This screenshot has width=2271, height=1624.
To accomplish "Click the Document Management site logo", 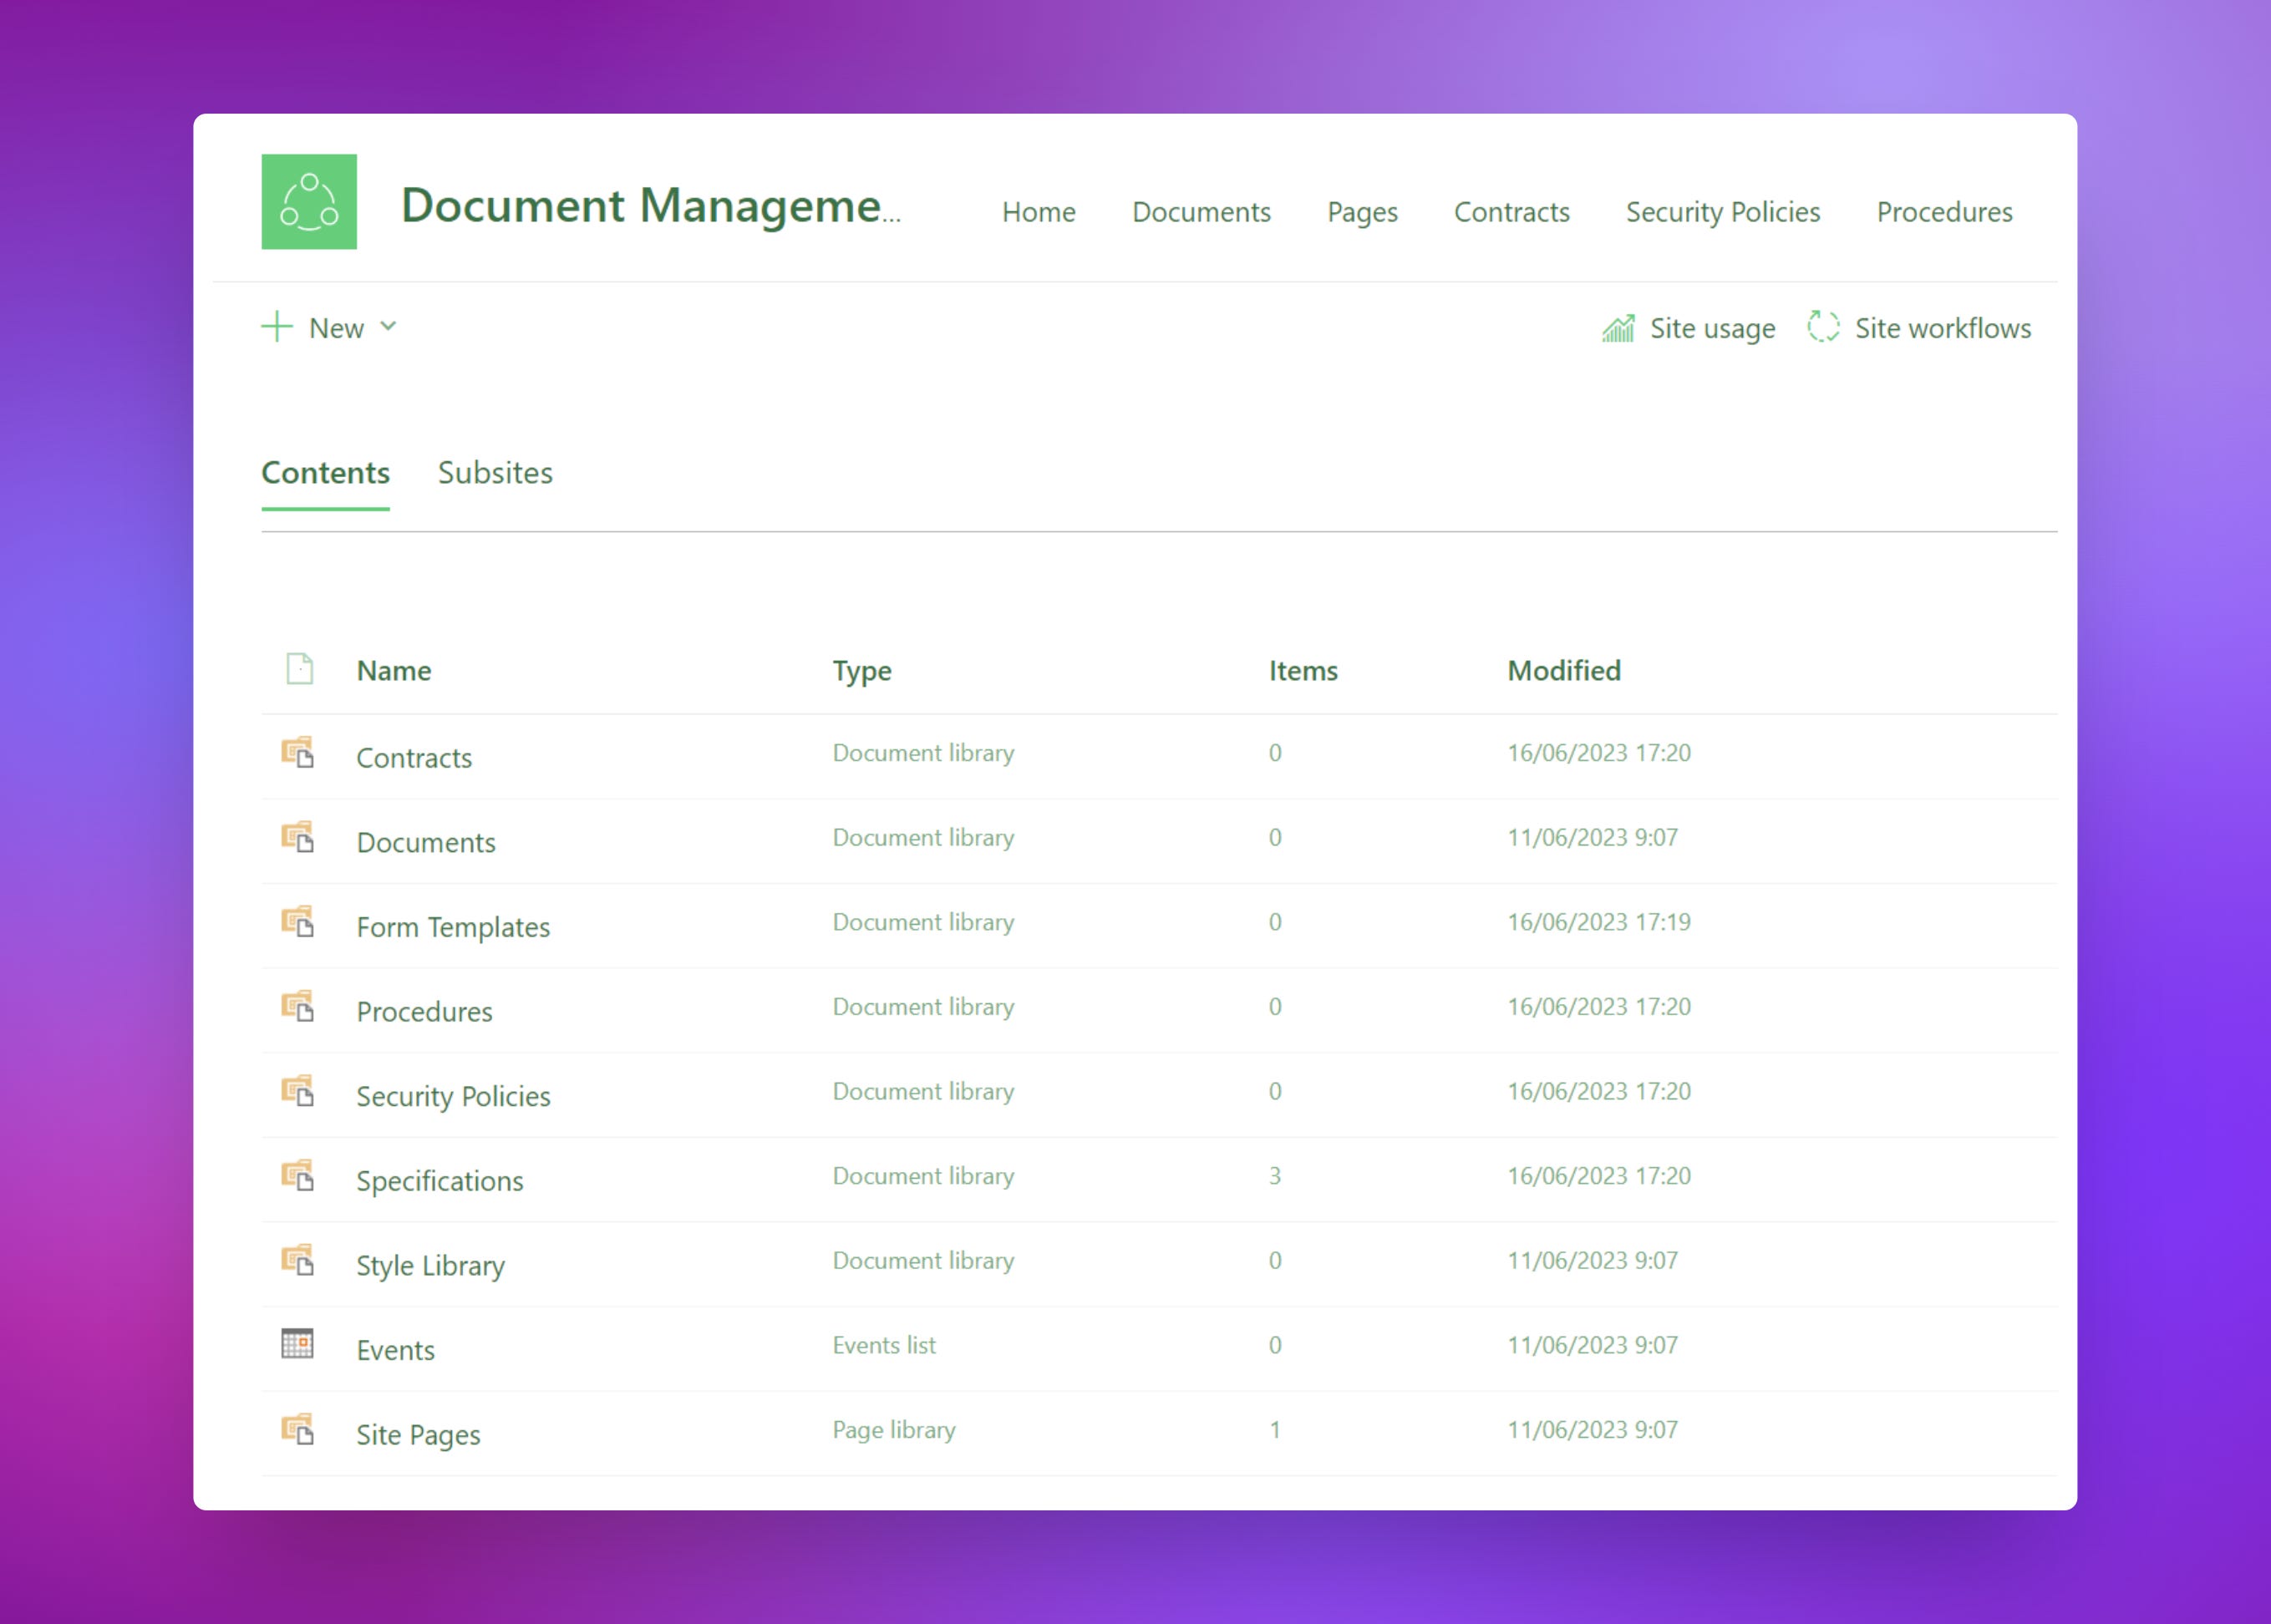I will click(x=308, y=203).
